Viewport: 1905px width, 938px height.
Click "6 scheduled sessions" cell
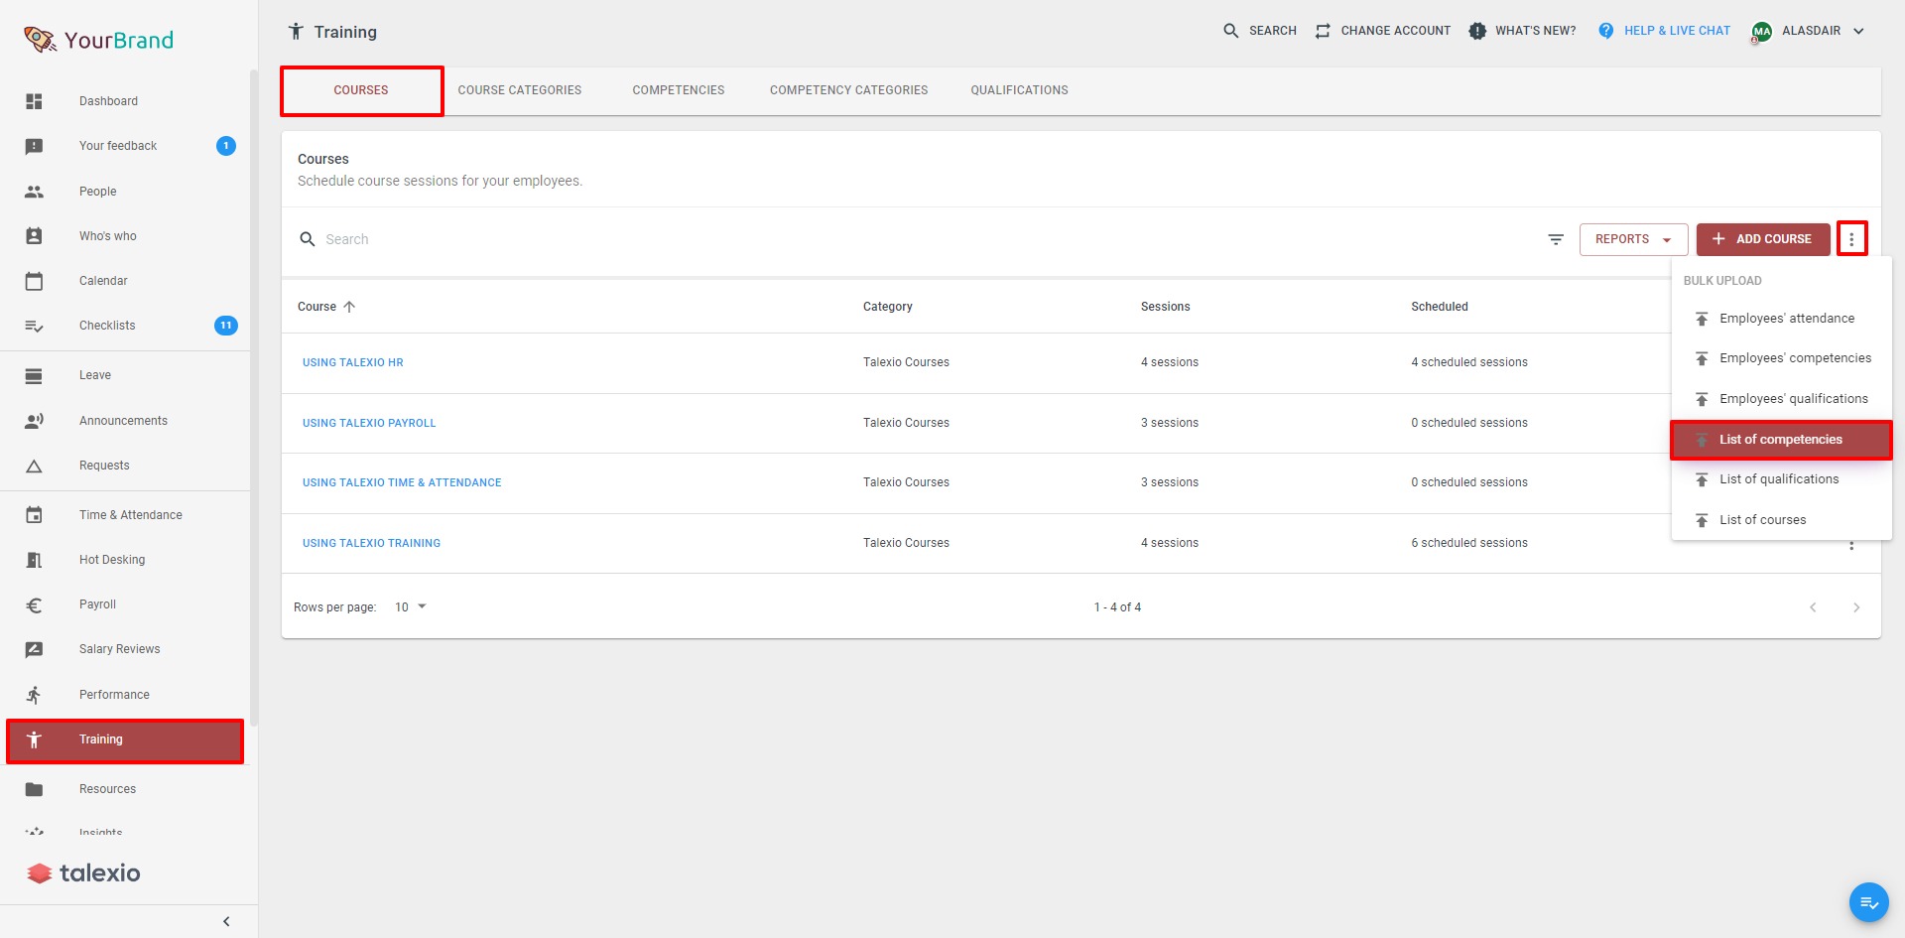pos(1469,543)
